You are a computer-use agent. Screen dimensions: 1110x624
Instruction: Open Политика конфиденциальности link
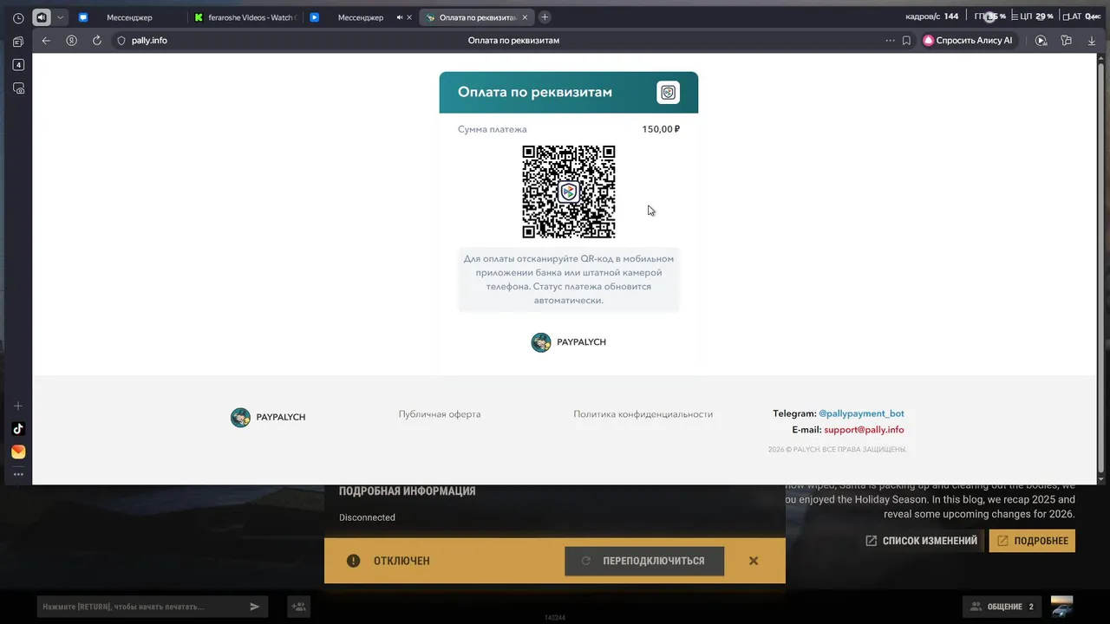[x=643, y=414]
